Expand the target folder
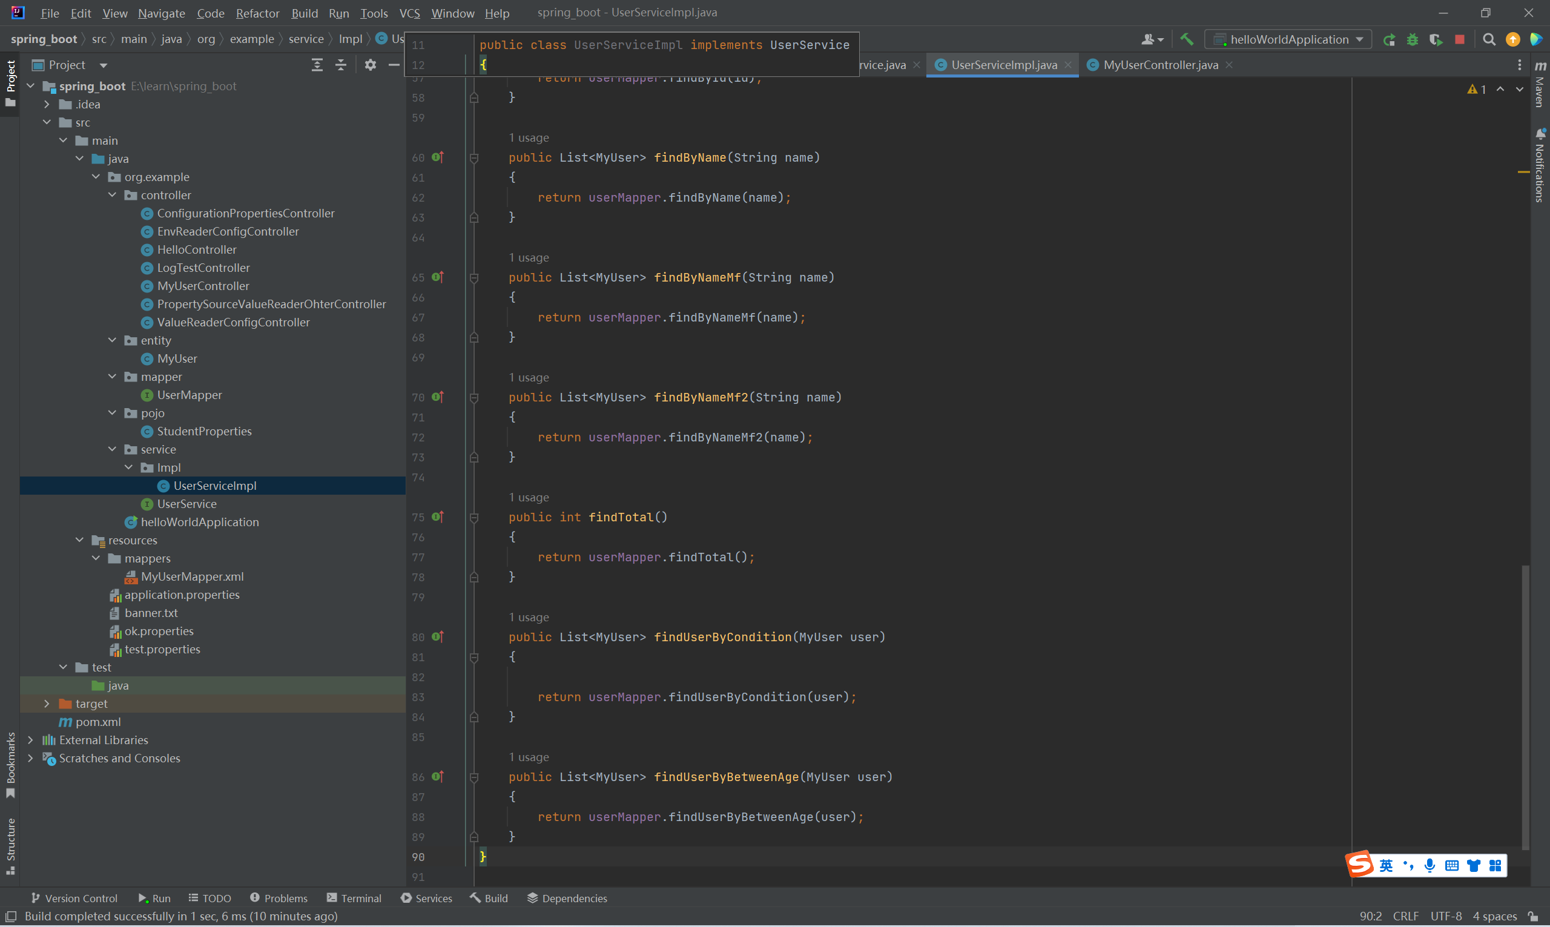This screenshot has height=927, width=1550. [47, 704]
